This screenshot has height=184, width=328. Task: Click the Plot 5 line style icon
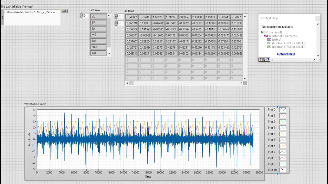click(x=283, y=140)
